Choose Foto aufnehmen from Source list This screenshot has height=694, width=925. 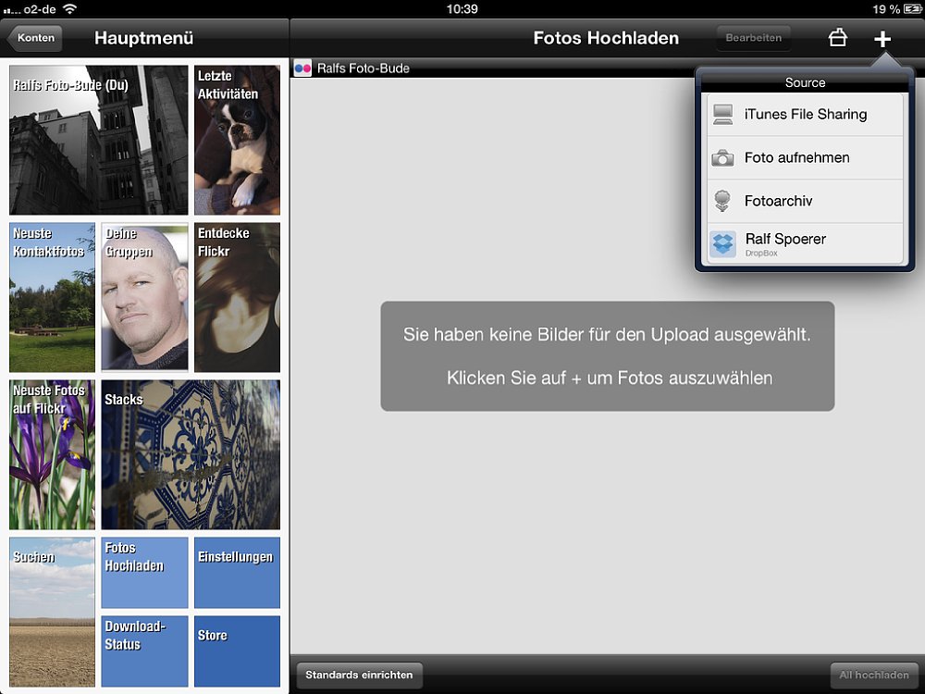tap(796, 158)
